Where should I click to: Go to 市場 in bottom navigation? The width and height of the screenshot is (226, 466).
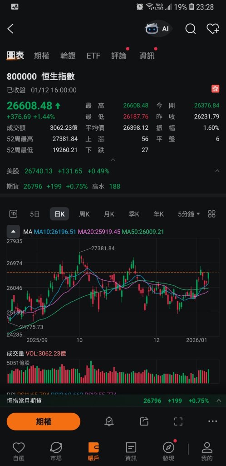click(56, 451)
